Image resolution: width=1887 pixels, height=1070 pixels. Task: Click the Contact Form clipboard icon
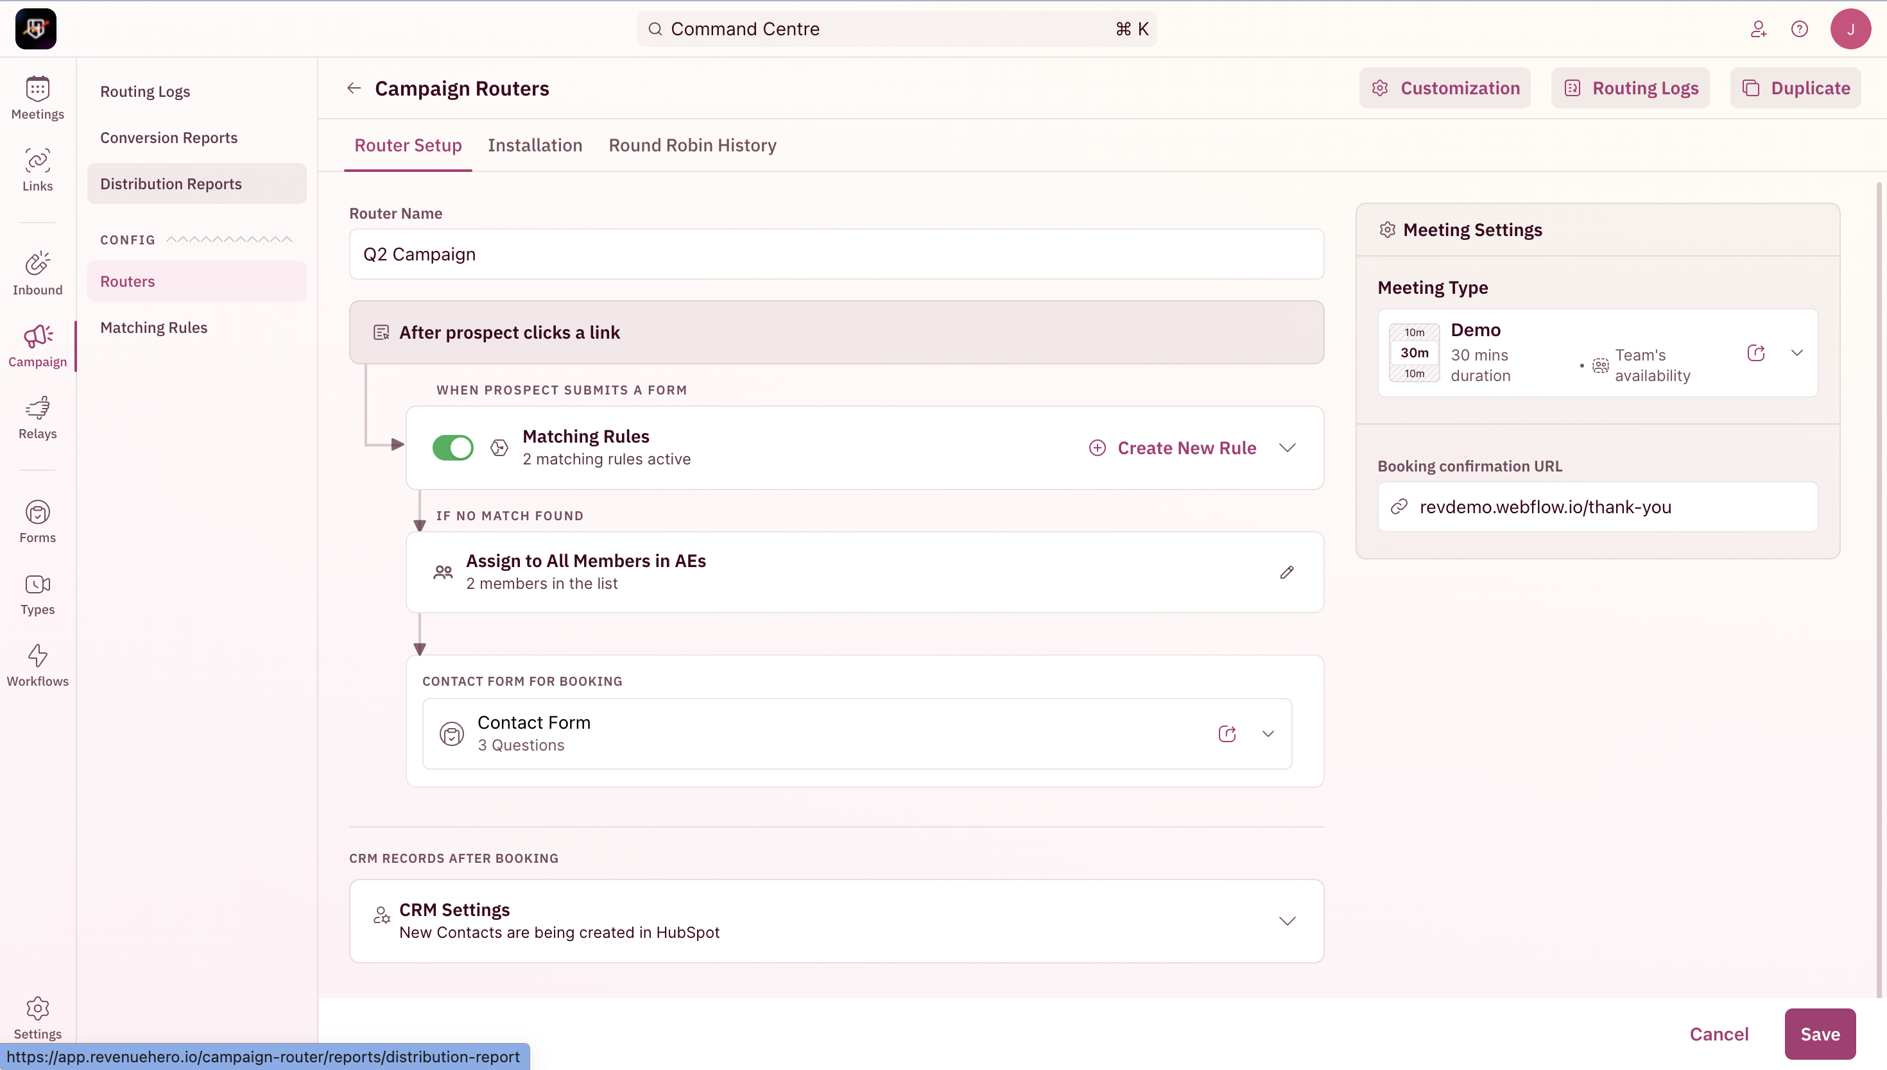pos(451,733)
